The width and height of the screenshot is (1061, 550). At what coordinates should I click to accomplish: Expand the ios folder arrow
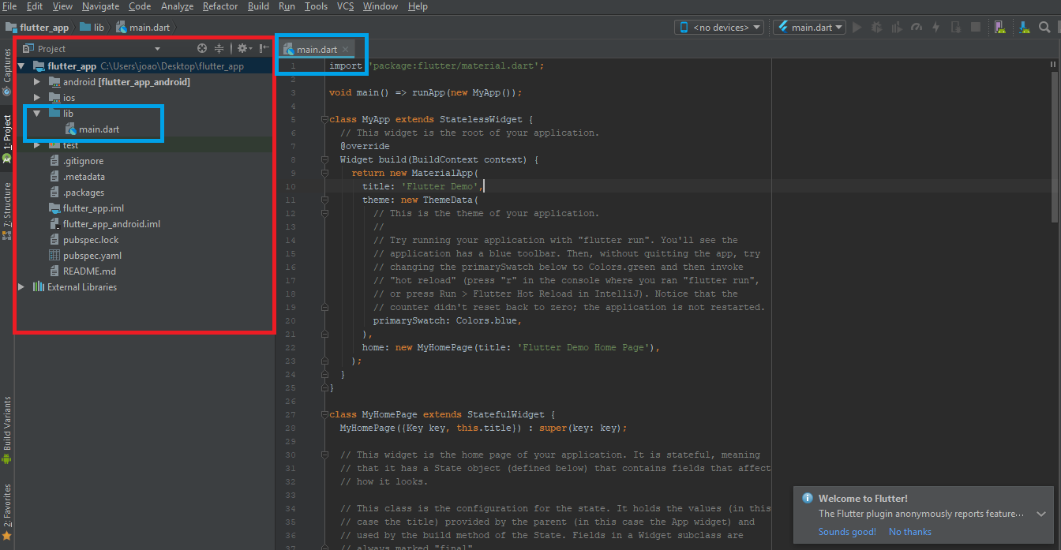click(37, 98)
